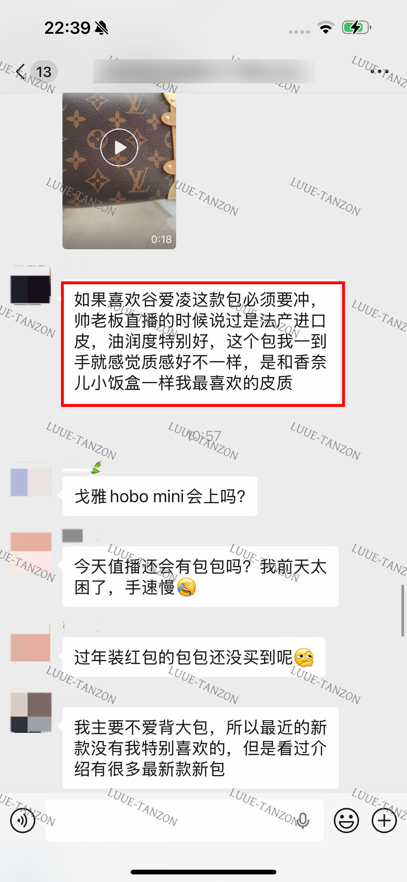Viewport: 407px width, 882px height.
Task: Tap the unread count badge showing 13
Action: point(44,72)
